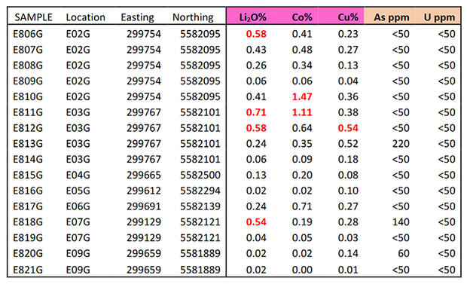Click the Cu% header cell
Screen dimensions: 467x284
[x=341, y=16]
